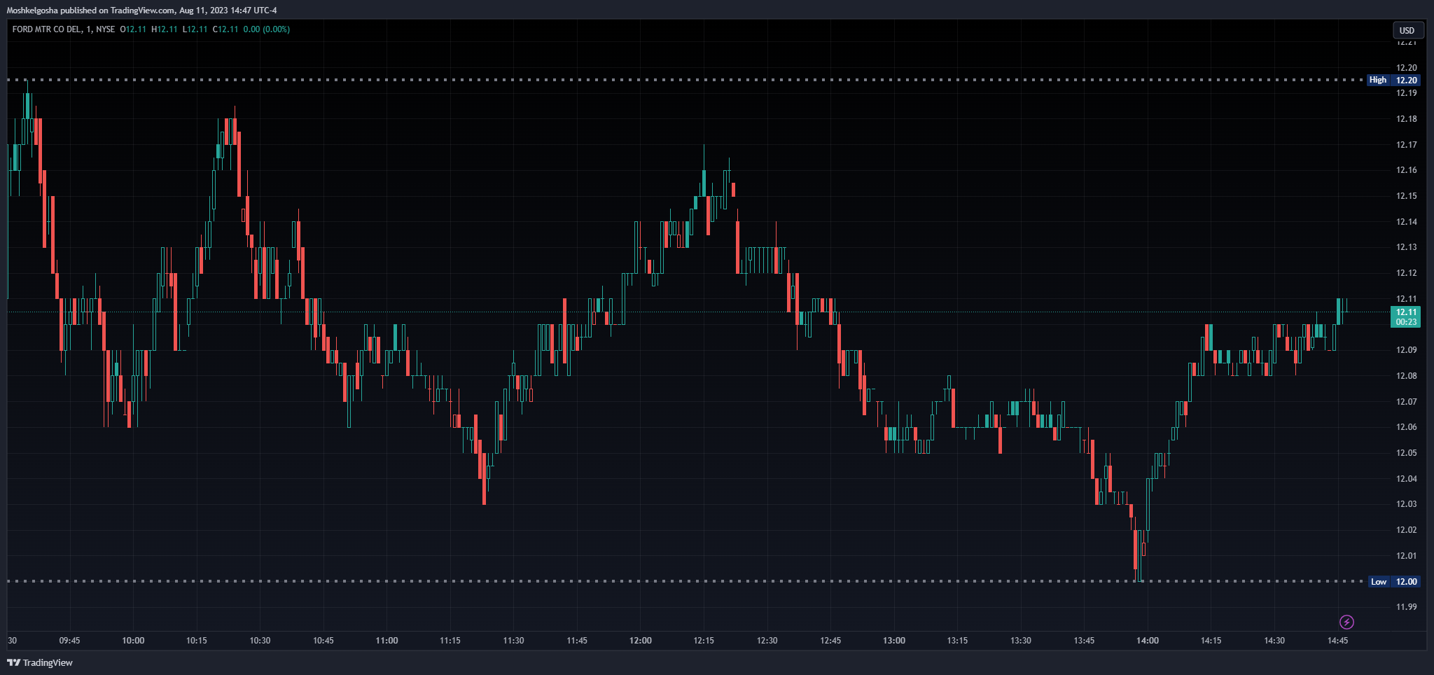This screenshot has height=675, width=1434.
Task: Click the 12.01 price scale value
Action: 1406,556
